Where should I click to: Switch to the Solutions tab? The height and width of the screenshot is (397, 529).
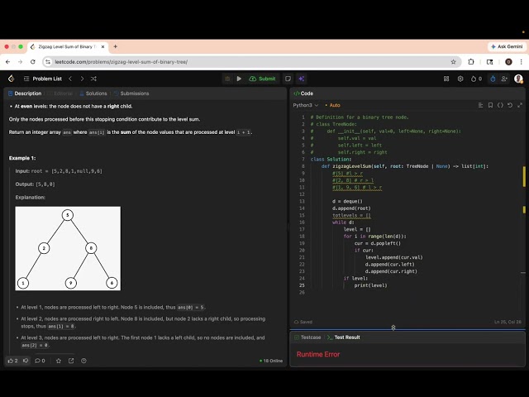click(93, 93)
